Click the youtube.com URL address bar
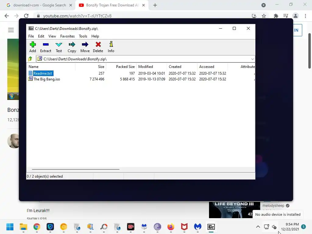Screen dimensions: 312x234 pos(77,16)
